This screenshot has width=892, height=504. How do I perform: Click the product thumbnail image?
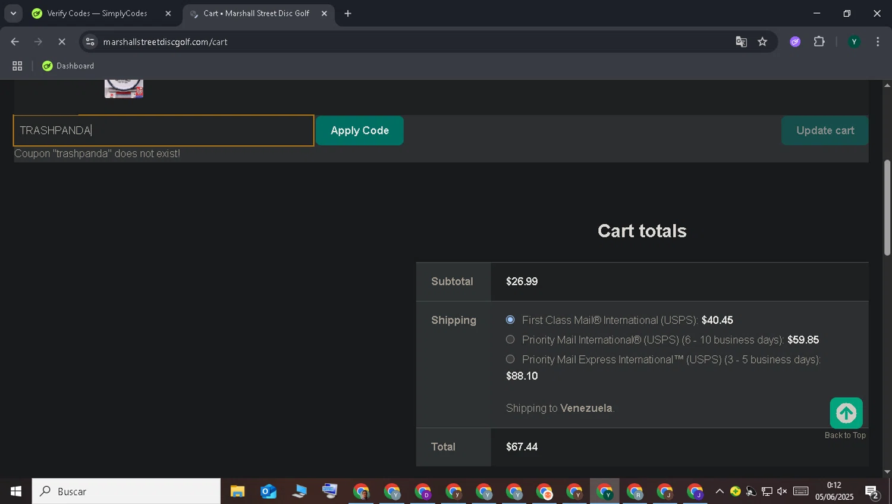[124, 89]
